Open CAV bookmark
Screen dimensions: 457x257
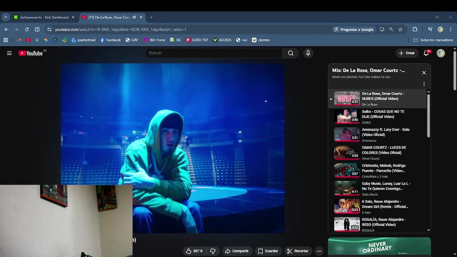132,40
